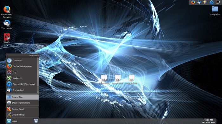
Task: Open Firefox Web Browser desktop shortcut
Action: [x=7, y=12]
